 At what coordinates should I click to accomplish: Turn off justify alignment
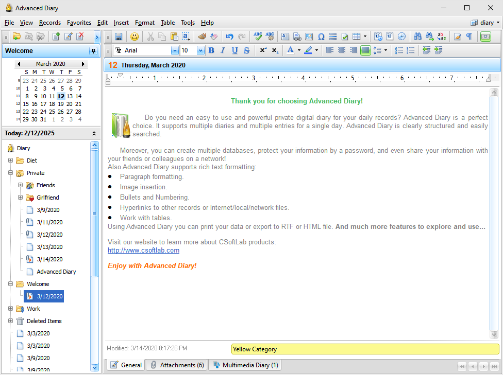pyautogui.click(x=365, y=50)
